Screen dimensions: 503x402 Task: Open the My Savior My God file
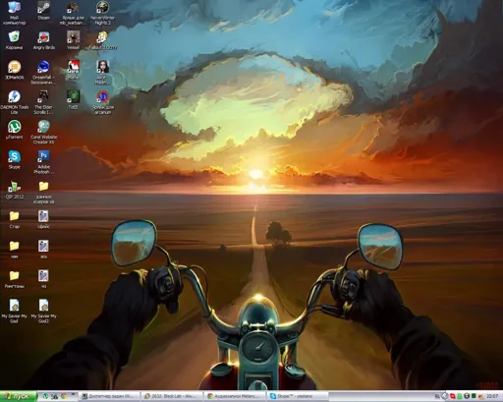[x=14, y=312]
